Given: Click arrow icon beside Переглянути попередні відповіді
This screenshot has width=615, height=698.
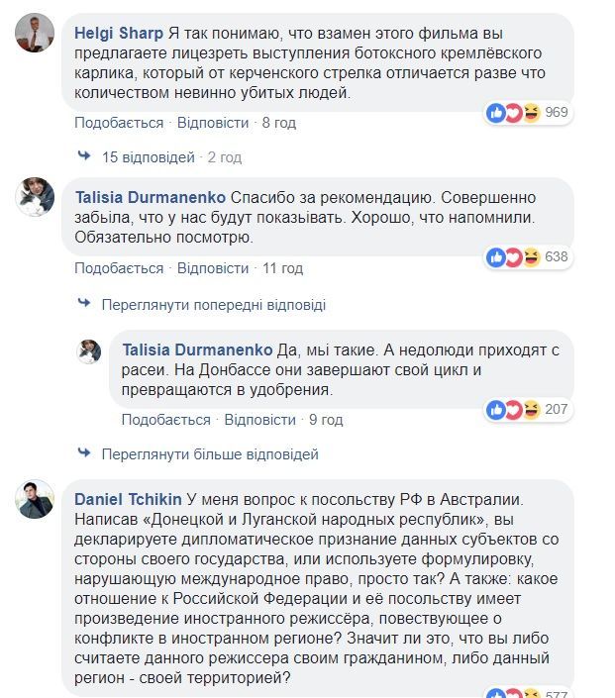Looking at the screenshot, I should tap(84, 305).
